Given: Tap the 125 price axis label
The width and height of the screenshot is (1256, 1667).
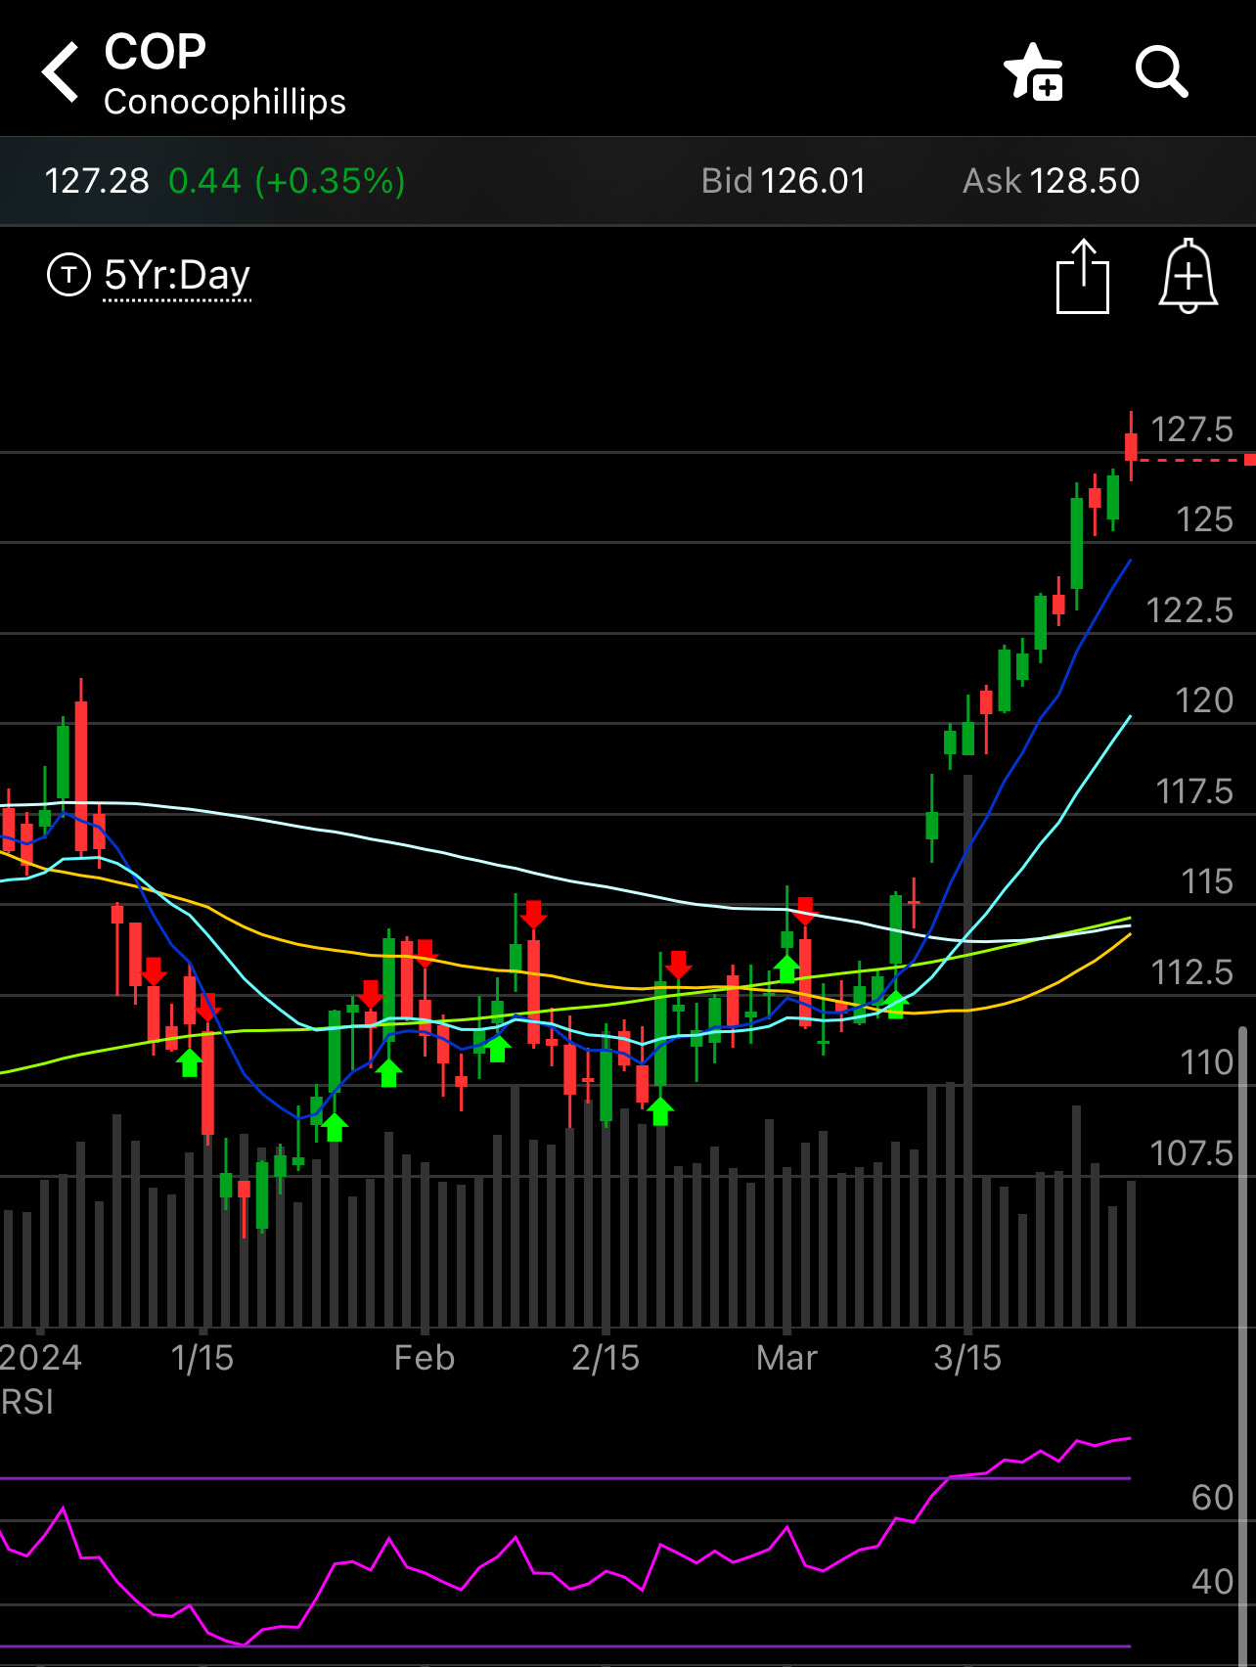Looking at the screenshot, I should click(1204, 519).
